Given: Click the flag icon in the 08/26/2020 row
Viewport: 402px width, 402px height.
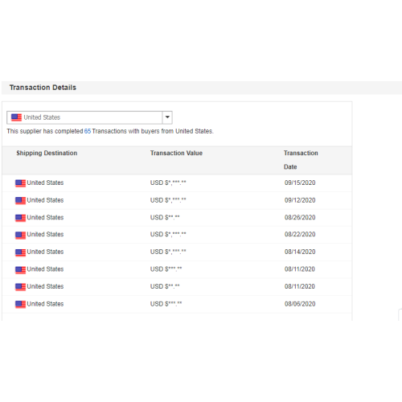Looking at the screenshot, I should click(x=20, y=218).
